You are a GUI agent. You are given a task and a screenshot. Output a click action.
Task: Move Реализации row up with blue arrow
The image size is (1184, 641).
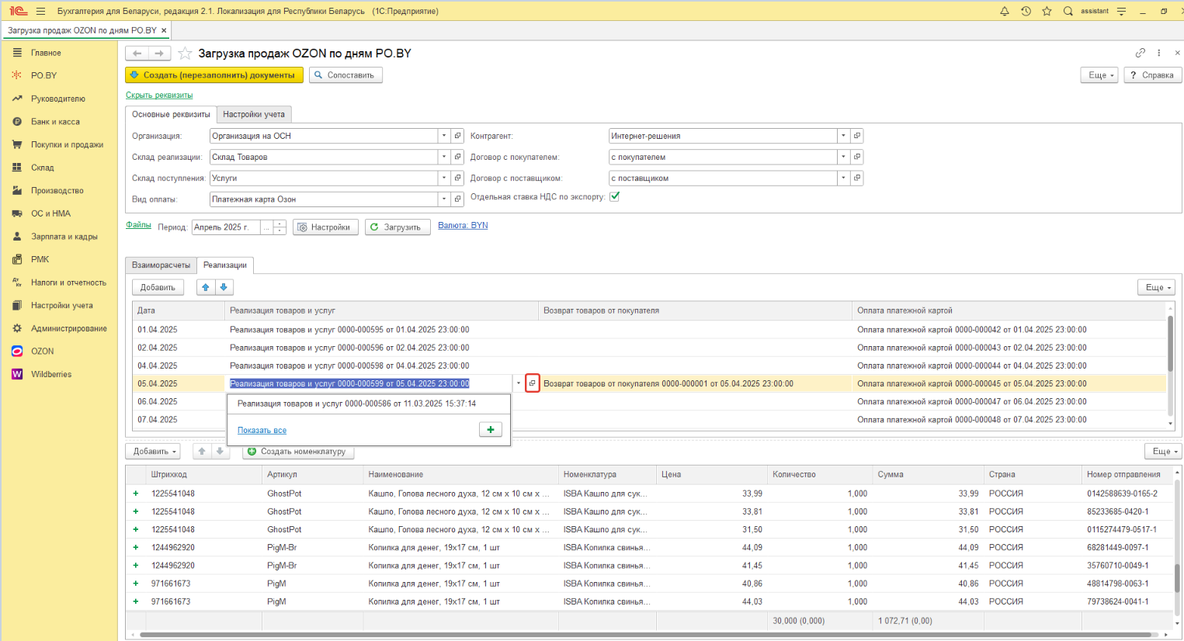(x=206, y=287)
